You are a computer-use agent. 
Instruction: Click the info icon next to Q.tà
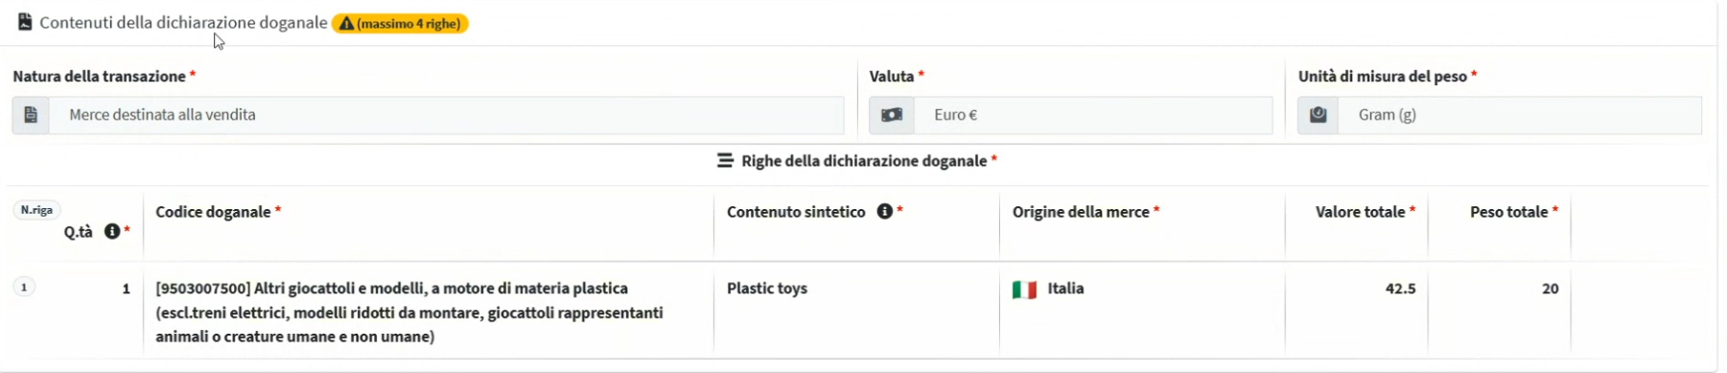pyautogui.click(x=112, y=231)
